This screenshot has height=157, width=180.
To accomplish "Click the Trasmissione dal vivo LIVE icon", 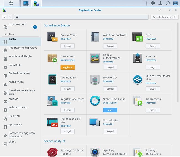I will point(52,122).
